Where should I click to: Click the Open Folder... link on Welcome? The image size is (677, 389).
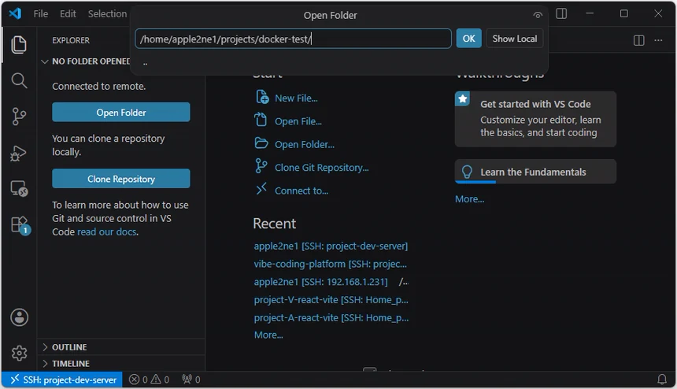305,145
